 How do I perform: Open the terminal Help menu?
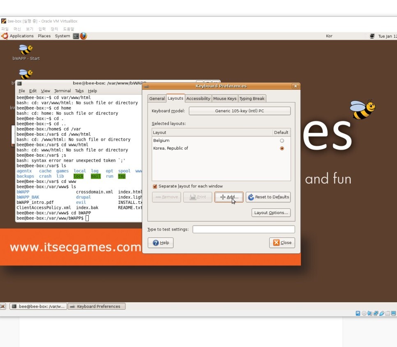click(x=92, y=91)
